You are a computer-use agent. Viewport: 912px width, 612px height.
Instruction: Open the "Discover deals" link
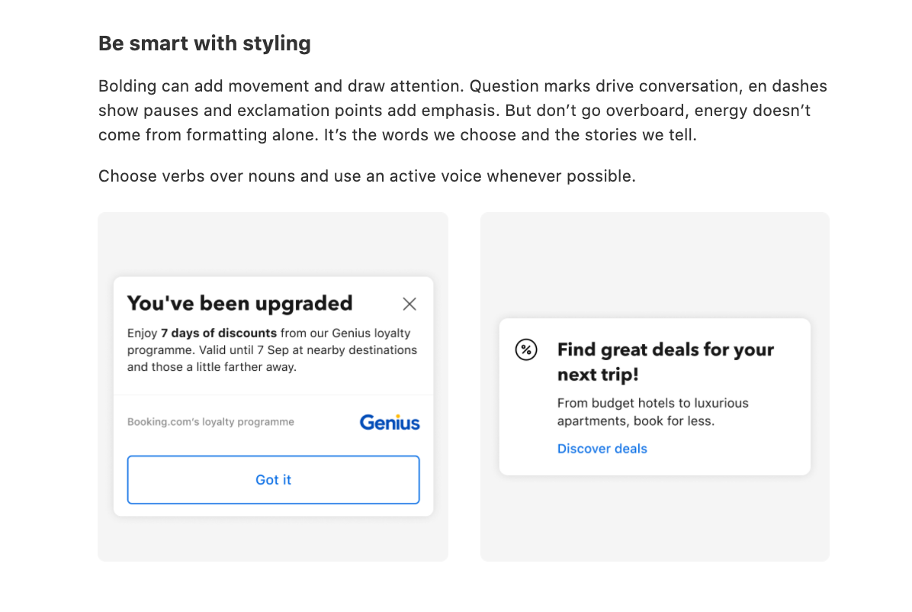coord(602,449)
